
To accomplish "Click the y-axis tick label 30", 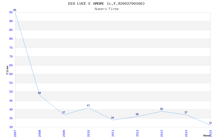I will (x=11, y=127).
